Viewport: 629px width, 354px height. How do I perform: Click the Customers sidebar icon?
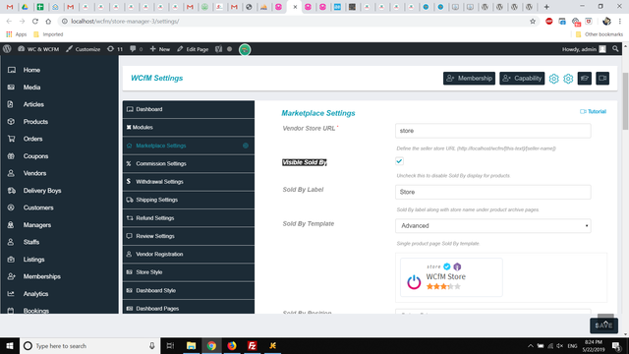pos(11,207)
